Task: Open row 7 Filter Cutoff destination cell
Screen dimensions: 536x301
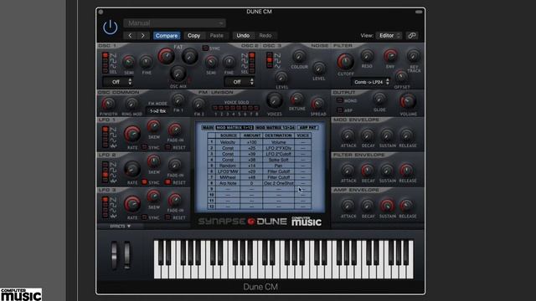Action: click(x=279, y=177)
